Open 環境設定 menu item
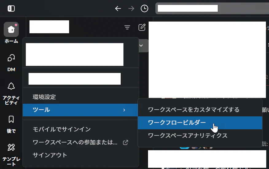This screenshot has height=169, width=269. [x=80, y=97]
